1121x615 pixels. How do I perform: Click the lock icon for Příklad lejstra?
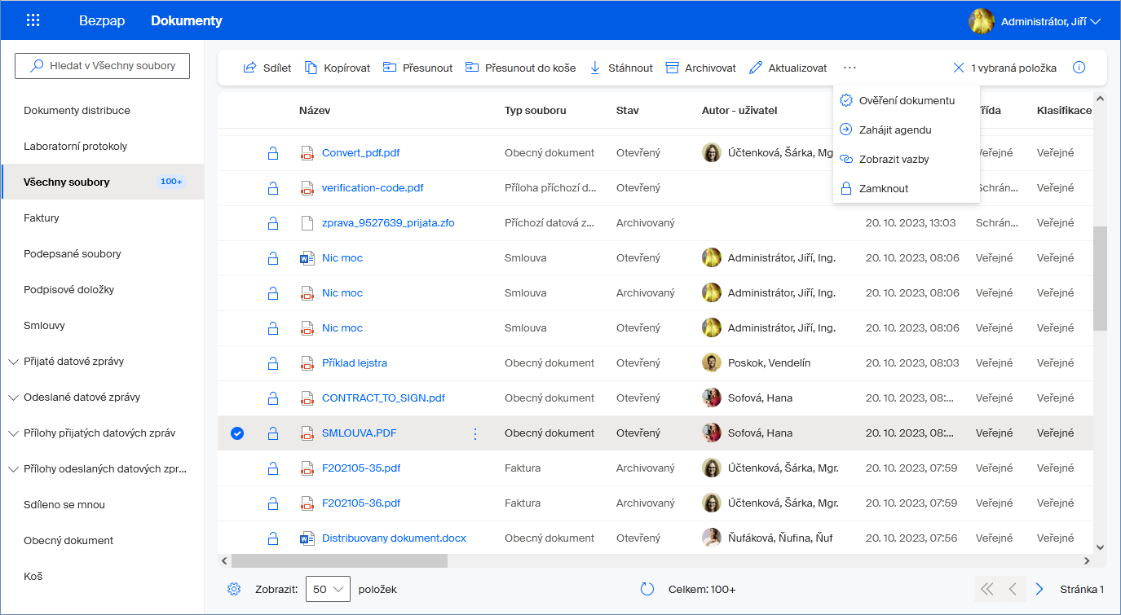coord(273,362)
